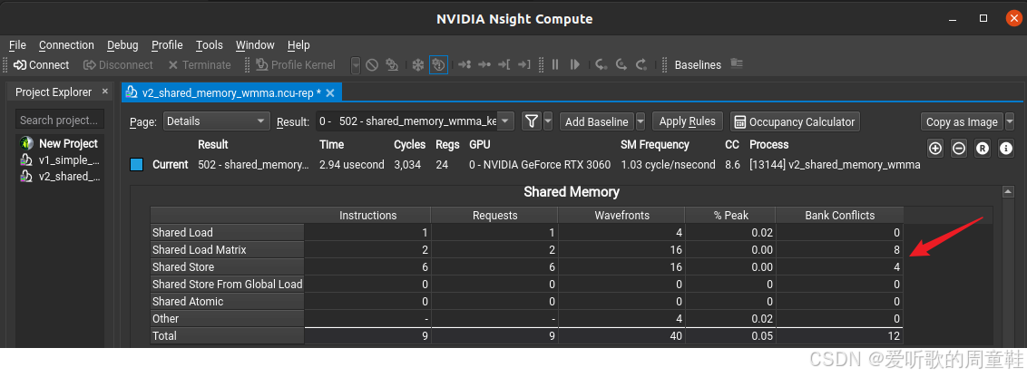Click the filter funnel icon

pyautogui.click(x=532, y=121)
